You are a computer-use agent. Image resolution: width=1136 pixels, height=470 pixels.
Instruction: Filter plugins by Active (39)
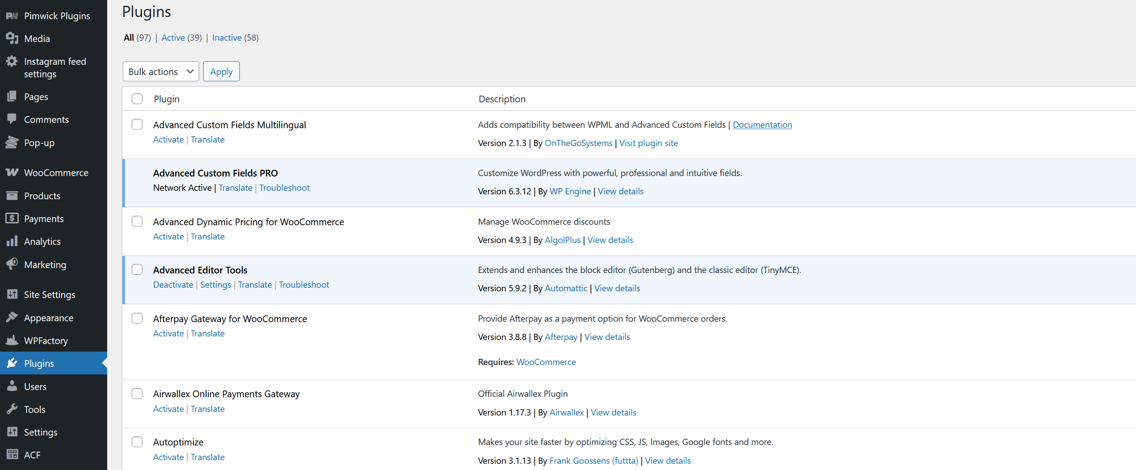click(x=182, y=38)
